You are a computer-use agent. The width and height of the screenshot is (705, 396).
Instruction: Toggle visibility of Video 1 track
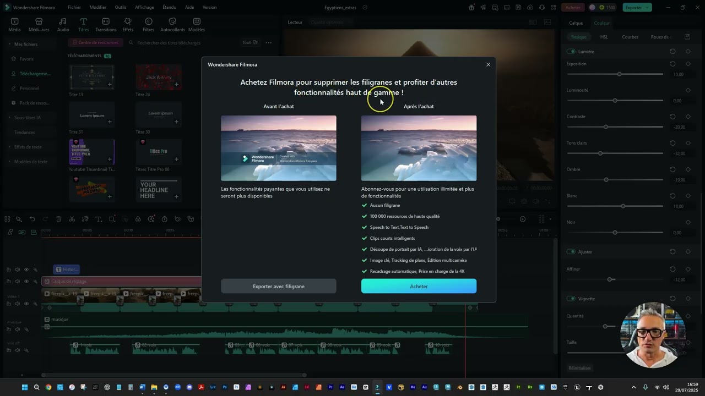tap(26, 304)
